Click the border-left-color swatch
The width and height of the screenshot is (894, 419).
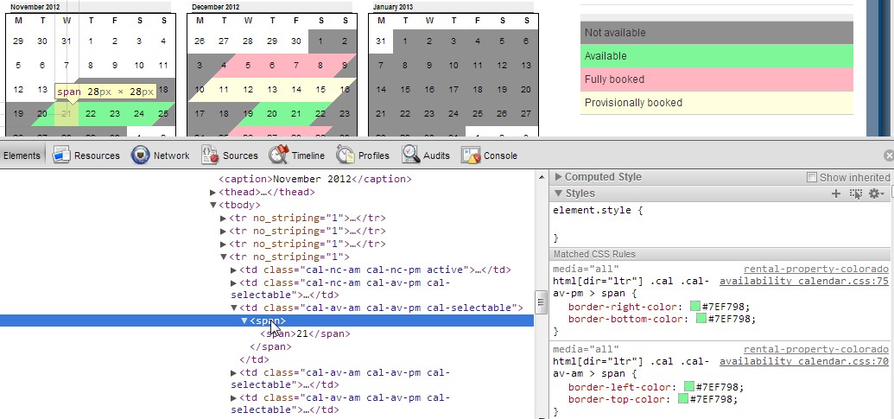pyautogui.click(x=688, y=386)
